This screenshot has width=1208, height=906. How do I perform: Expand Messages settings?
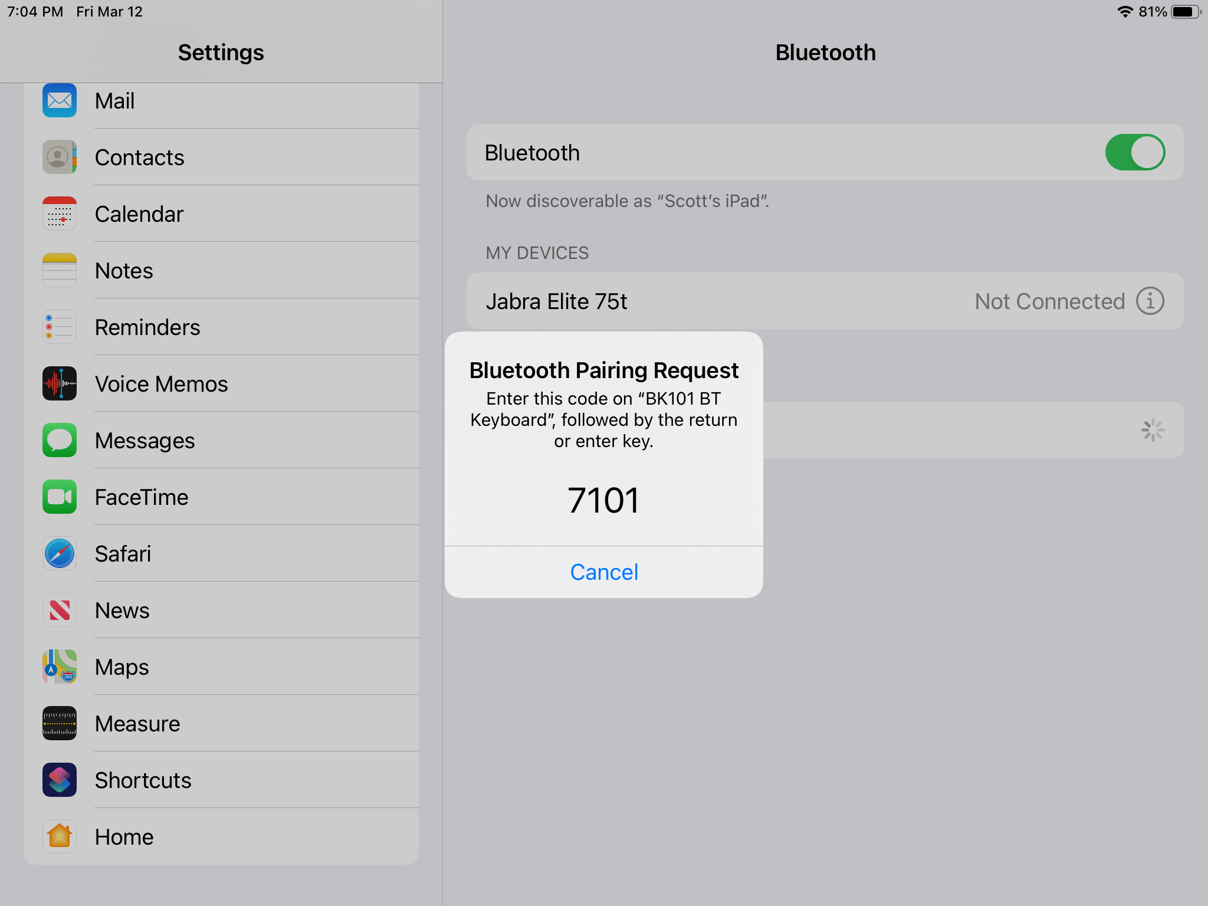tap(145, 440)
